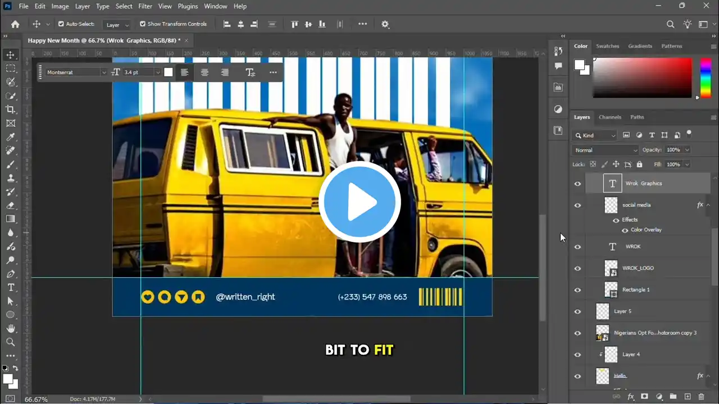
Task: Open the Normal blend mode dropdown
Action: [606, 150]
